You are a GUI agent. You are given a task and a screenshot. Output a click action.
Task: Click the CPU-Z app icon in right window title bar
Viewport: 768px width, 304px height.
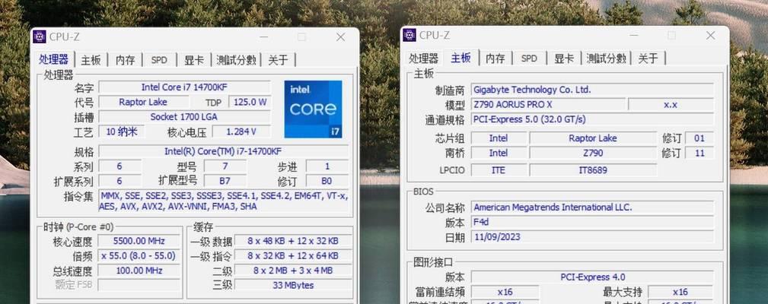pos(409,35)
